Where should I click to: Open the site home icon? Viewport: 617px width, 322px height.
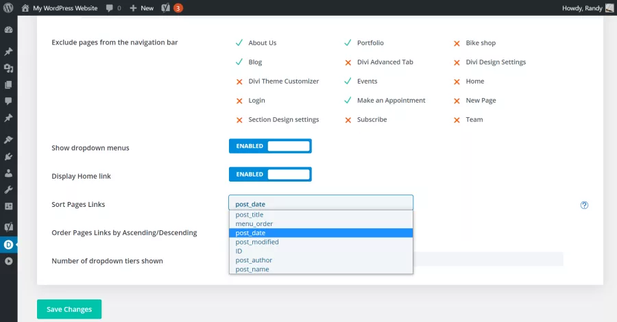(25, 8)
